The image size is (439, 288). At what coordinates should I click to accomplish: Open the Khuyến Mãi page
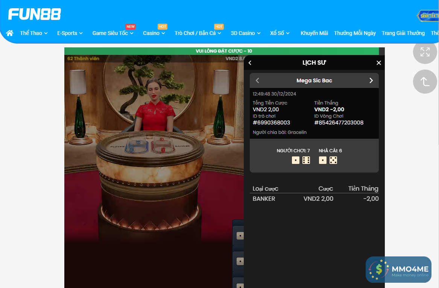point(314,33)
